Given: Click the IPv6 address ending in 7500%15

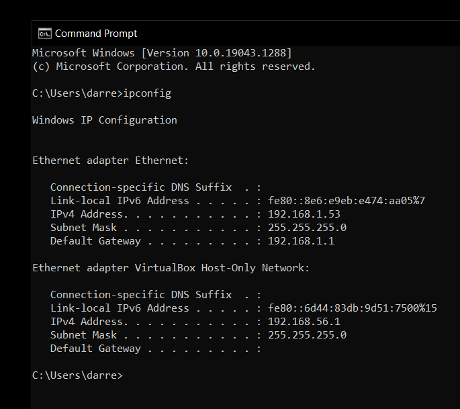Looking at the screenshot, I should (353, 308).
